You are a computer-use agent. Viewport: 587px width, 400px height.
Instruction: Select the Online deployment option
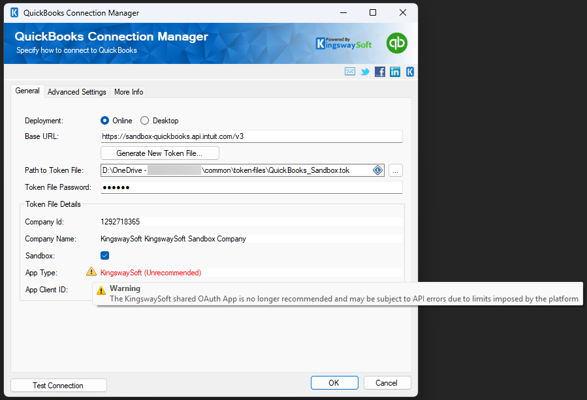[x=104, y=120]
